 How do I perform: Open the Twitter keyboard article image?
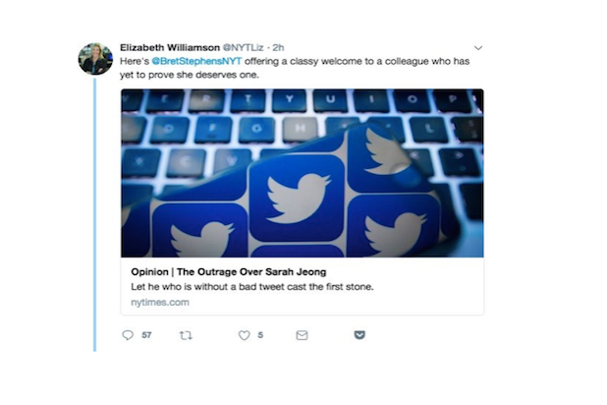tap(303, 173)
